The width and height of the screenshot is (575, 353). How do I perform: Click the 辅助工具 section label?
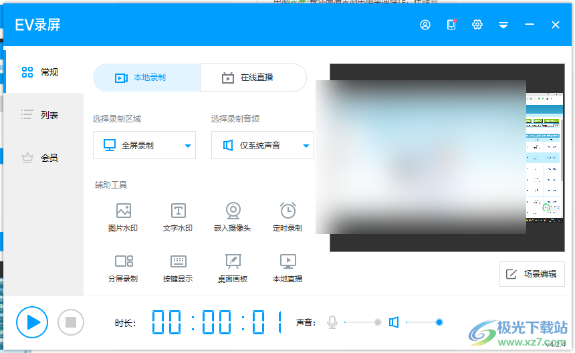(111, 185)
